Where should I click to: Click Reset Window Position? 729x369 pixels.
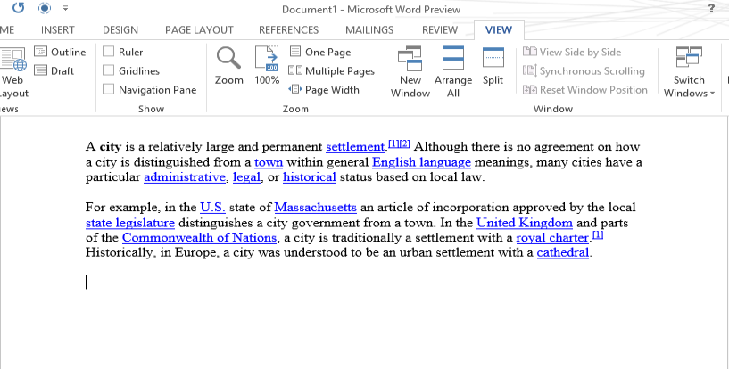pos(584,89)
